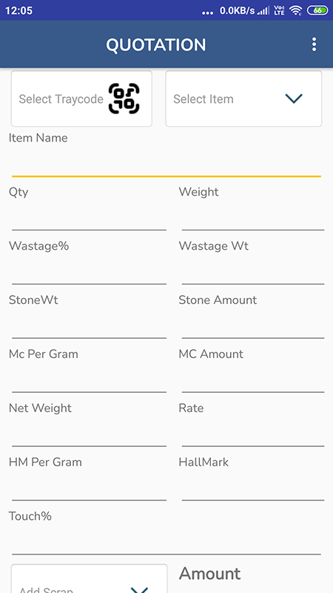Expand the Select Item dropdown
Viewport: 333px width, 593px height.
coord(243,99)
